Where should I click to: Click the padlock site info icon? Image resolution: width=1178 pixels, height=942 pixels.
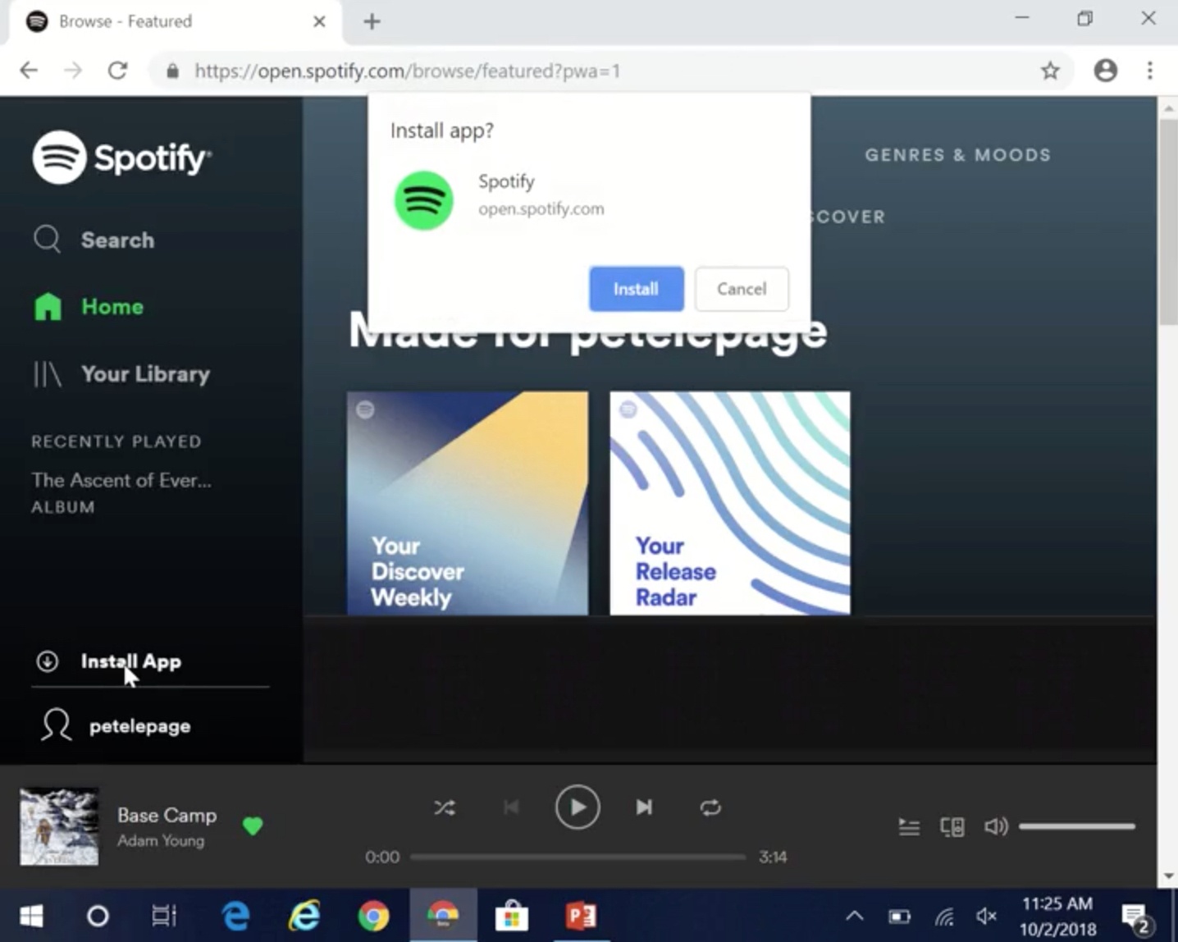pyautogui.click(x=172, y=71)
